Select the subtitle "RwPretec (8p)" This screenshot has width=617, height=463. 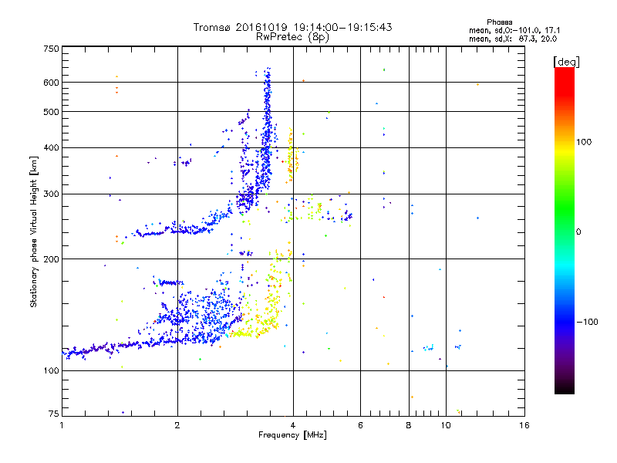(x=292, y=37)
